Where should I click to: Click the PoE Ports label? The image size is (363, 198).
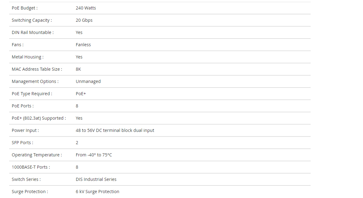tap(23, 106)
